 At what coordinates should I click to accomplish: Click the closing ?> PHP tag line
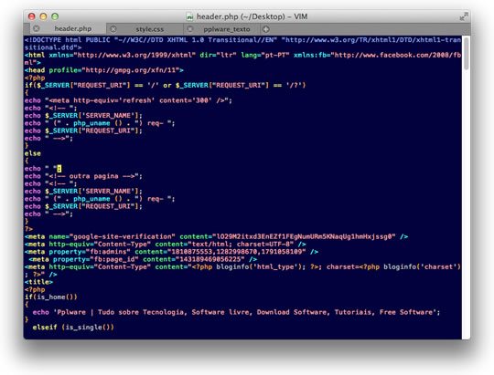click(x=28, y=229)
